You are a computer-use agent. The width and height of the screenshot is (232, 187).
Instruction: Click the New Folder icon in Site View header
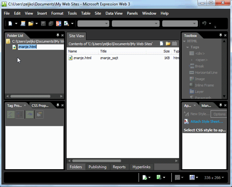(168, 44)
